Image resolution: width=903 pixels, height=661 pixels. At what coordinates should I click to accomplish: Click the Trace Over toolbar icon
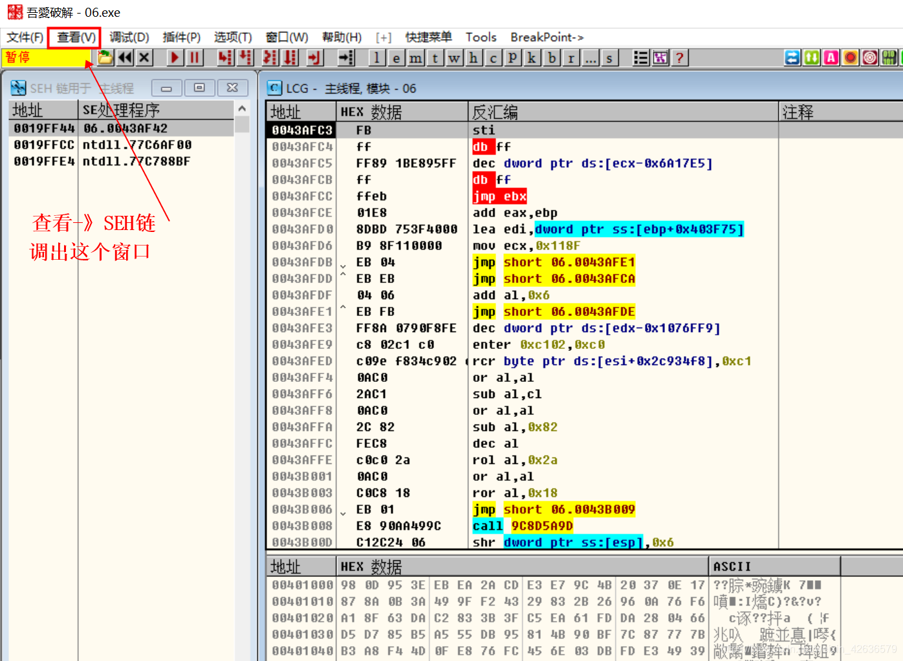290,58
